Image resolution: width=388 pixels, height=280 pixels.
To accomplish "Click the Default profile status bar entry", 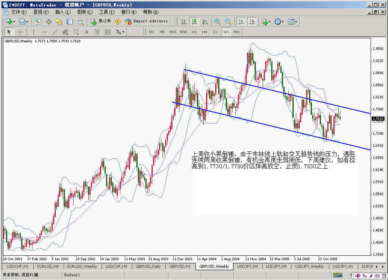I will [72, 275].
